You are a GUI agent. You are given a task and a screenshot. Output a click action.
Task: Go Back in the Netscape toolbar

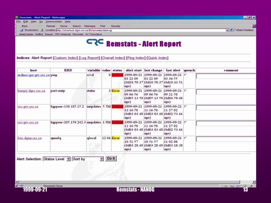tap(25, 26)
